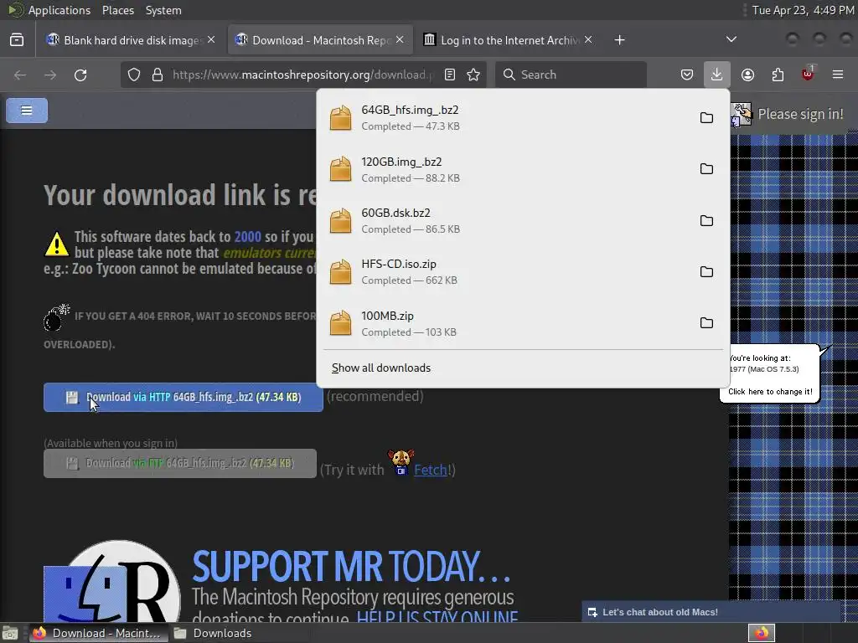Click the 2000 year link
The image size is (858, 643).
247,236
